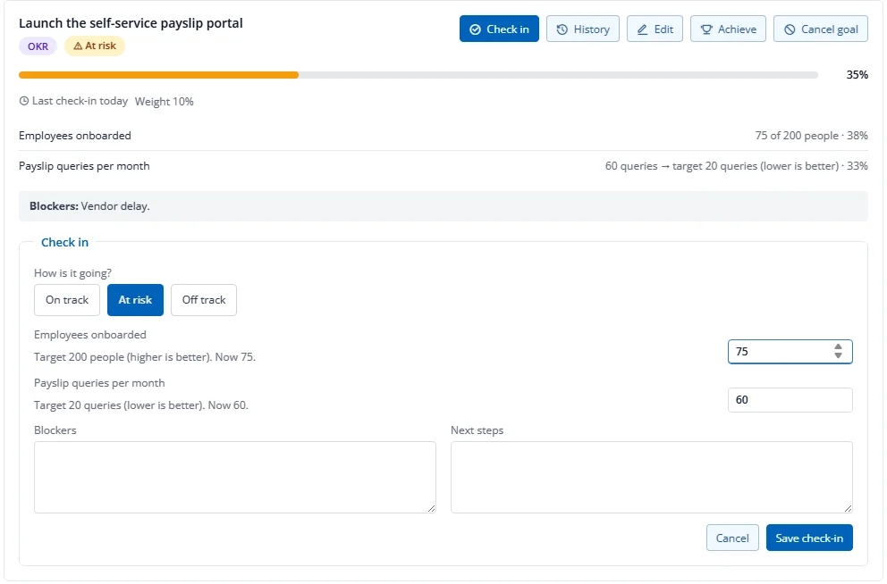This screenshot has height=584, width=887.
Task: Click the checkmark icon in Check in button
Action: click(x=475, y=29)
